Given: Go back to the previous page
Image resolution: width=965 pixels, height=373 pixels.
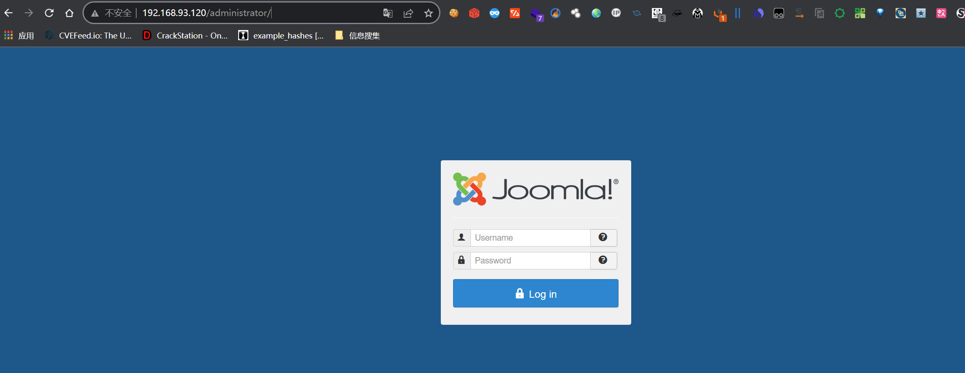Looking at the screenshot, I should 8,13.
